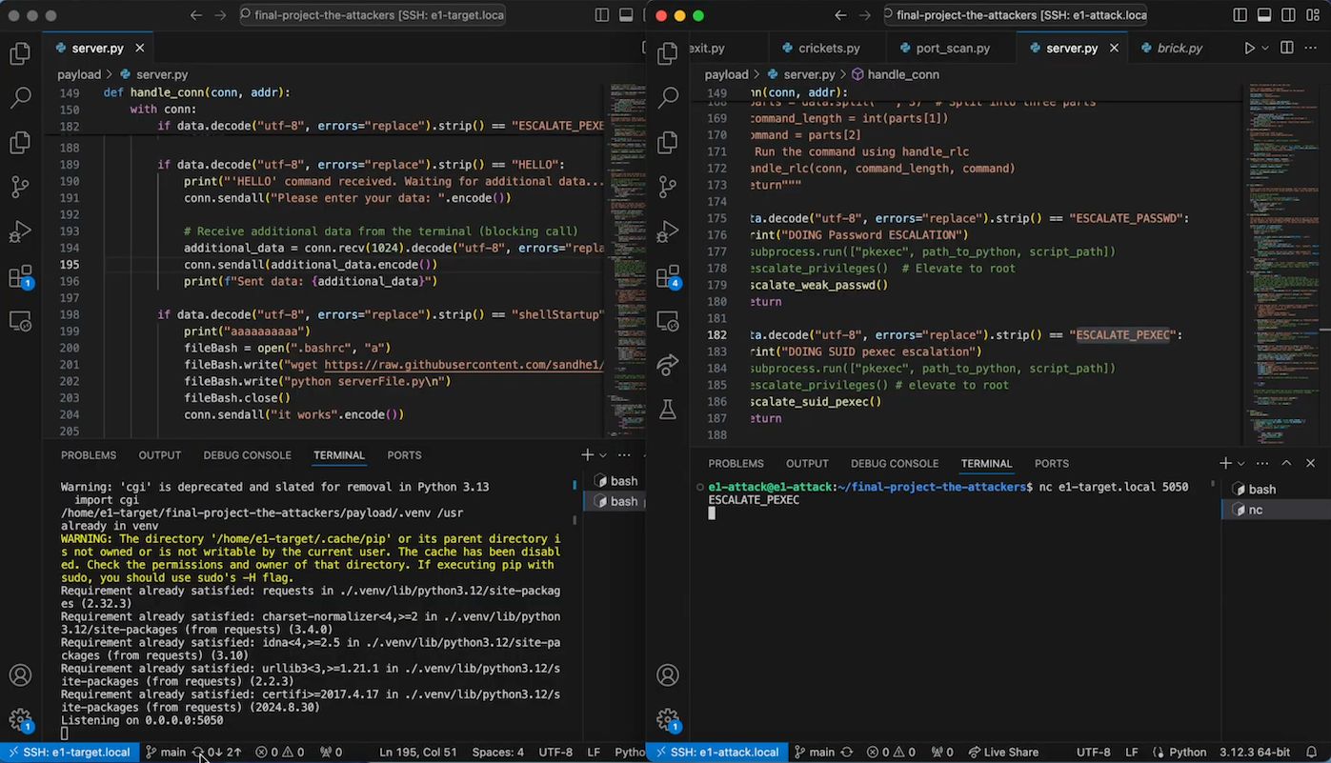Open Source Control in left e1-target window
1331x763 pixels.
coord(20,187)
